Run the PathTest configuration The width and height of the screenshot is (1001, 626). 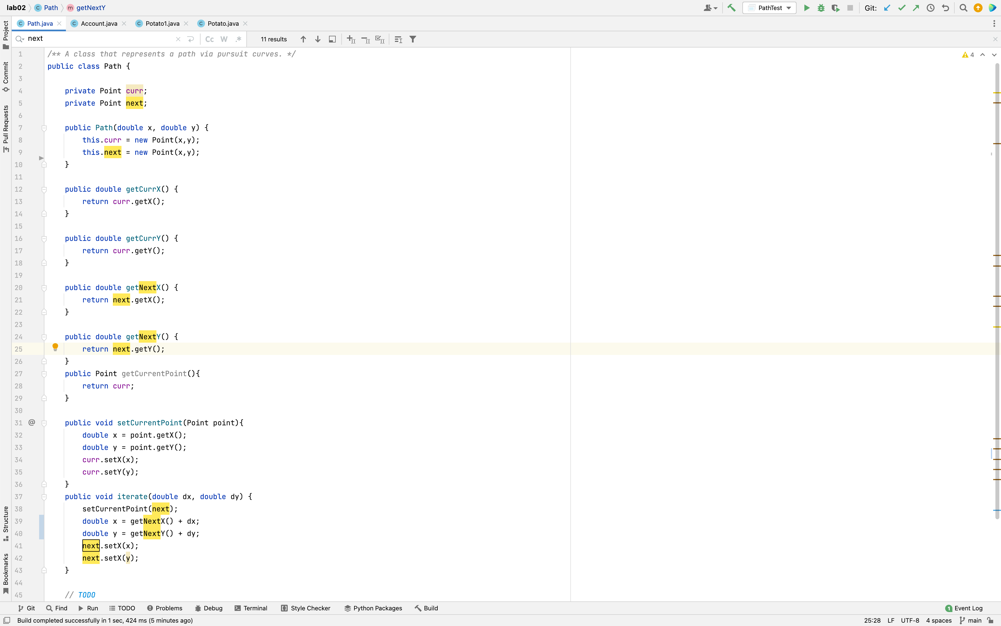click(806, 8)
